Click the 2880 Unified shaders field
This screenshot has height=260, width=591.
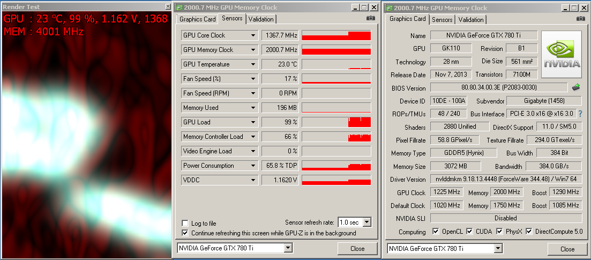[460, 127]
